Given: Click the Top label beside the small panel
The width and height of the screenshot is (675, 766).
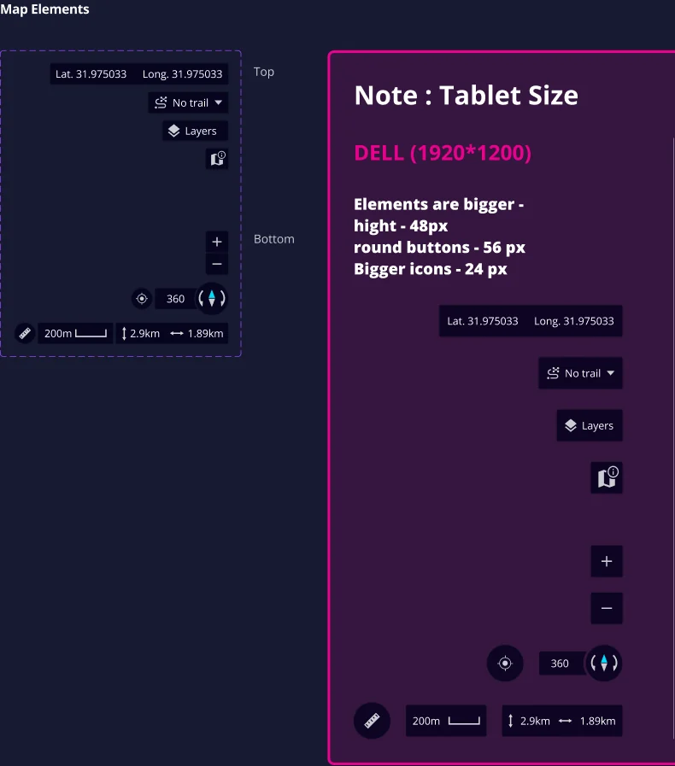Looking at the screenshot, I should point(263,72).
